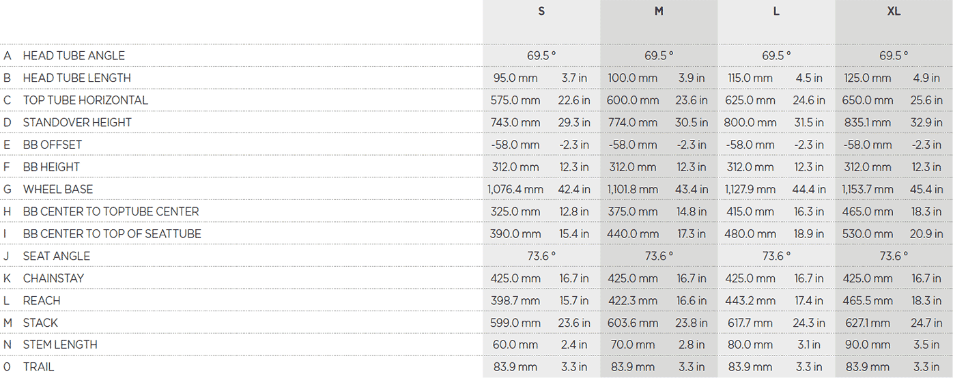Click the 530.0 mm seat tube value
953x378 pixels.
tap(868, 233)
